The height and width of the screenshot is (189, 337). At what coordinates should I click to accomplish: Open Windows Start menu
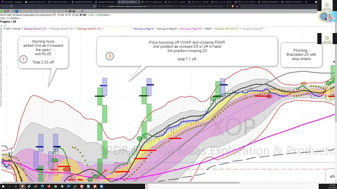click(3, 186)
